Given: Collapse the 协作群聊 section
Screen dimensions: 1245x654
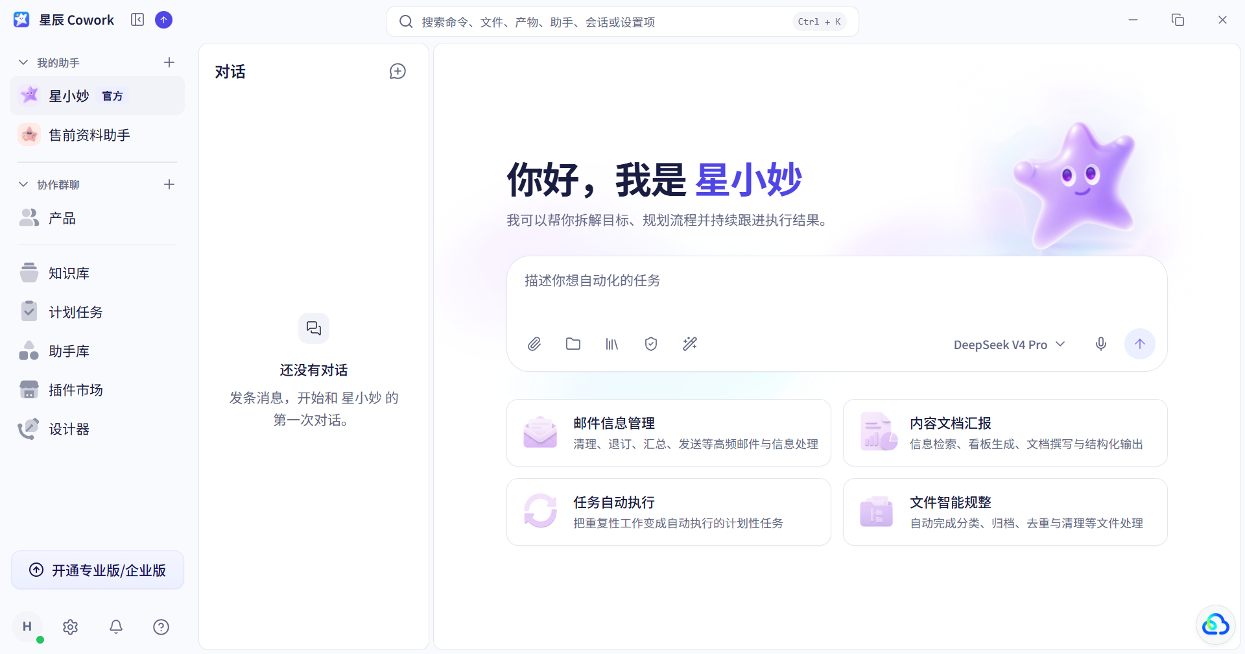Looking at the screenshot, I should 23,184.
